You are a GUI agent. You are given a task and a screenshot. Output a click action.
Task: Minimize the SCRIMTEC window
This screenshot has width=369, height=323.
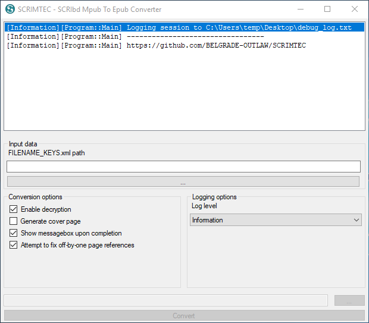pos(301,9)
